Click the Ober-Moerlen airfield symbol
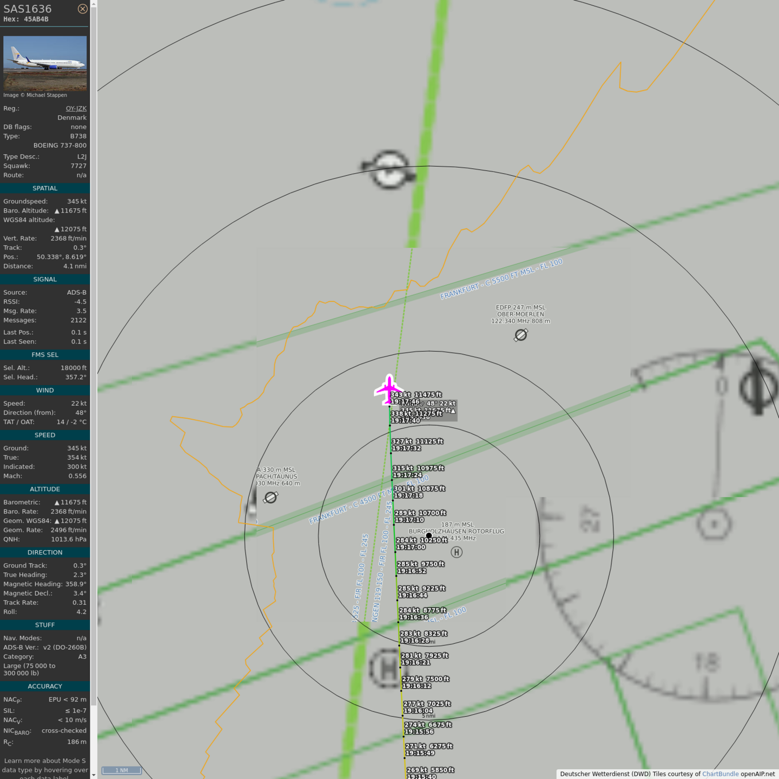The width and height of the screenshot is (779, 779). (x=520, y=335)
